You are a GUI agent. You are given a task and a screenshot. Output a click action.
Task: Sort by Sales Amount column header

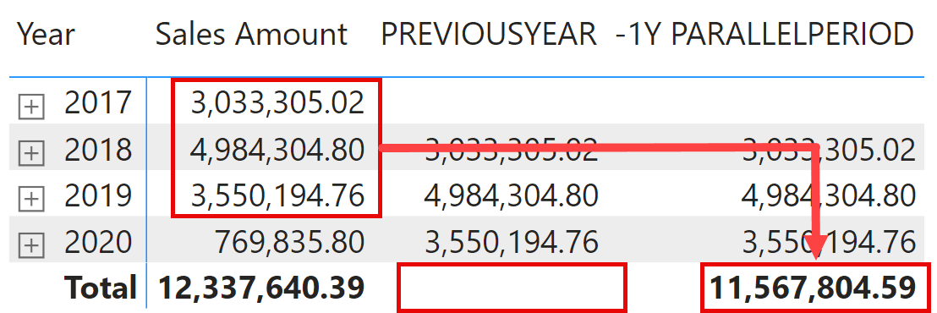tap(251, 34)
